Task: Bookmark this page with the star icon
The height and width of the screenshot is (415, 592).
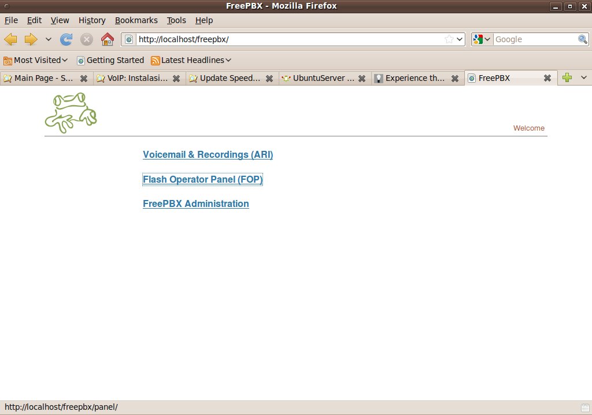Action: [x=449, y=39]
